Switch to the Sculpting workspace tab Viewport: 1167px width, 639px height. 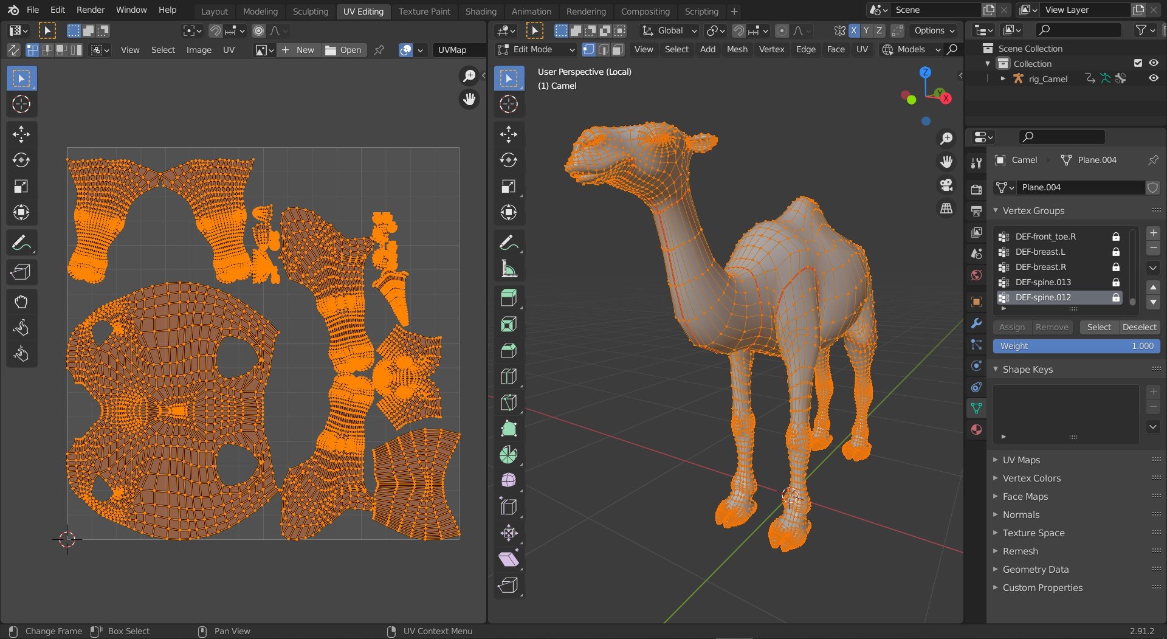[310, 11]
